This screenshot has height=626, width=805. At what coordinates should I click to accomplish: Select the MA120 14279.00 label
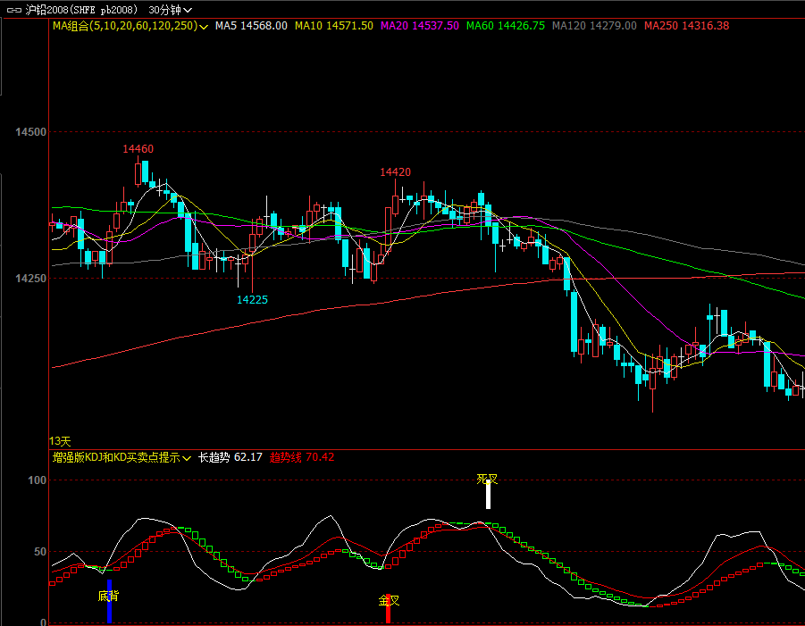(x=594, y=26)
